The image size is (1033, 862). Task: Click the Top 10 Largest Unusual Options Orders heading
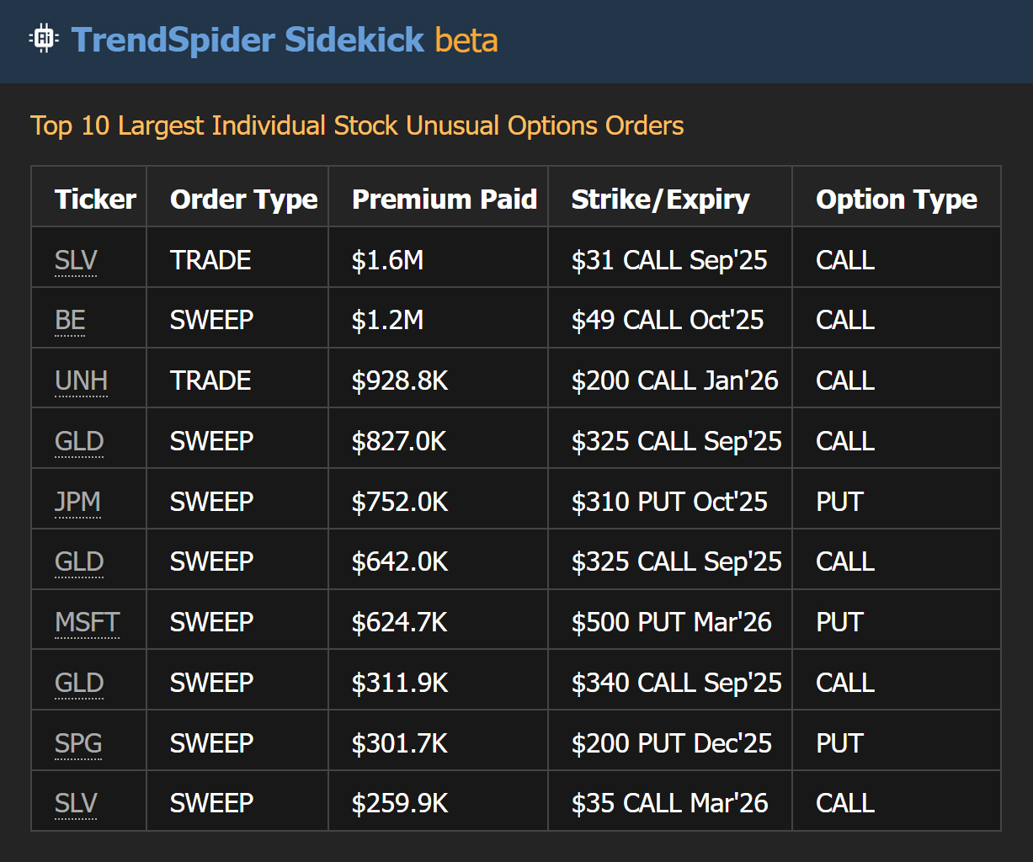pos(357,126)
